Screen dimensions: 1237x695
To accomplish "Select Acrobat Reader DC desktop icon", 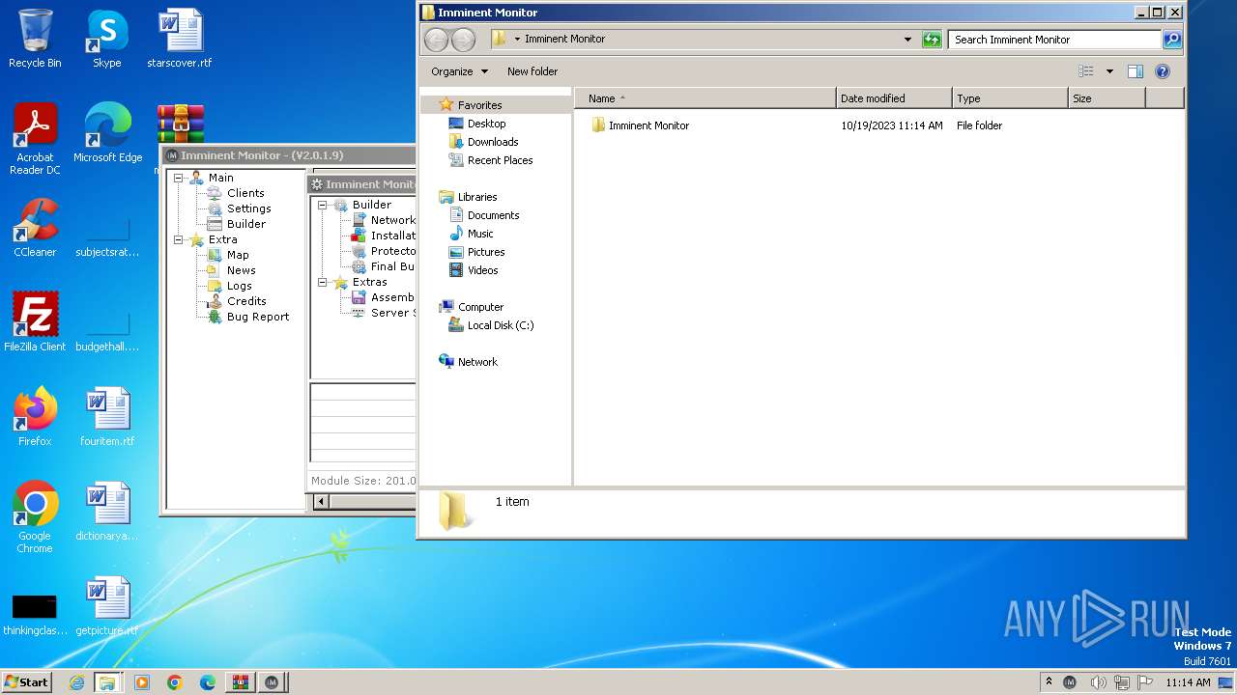I will coord(35,139).
